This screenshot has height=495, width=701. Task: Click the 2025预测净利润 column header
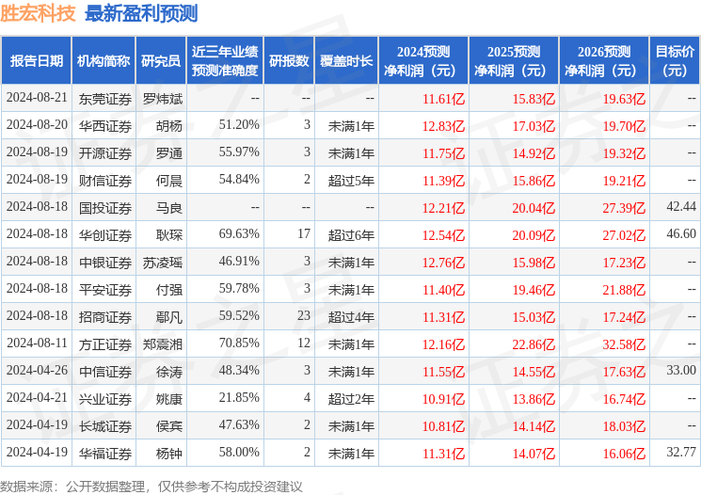pos(514,61)
